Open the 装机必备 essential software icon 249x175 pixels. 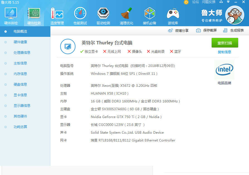[150, 16]
